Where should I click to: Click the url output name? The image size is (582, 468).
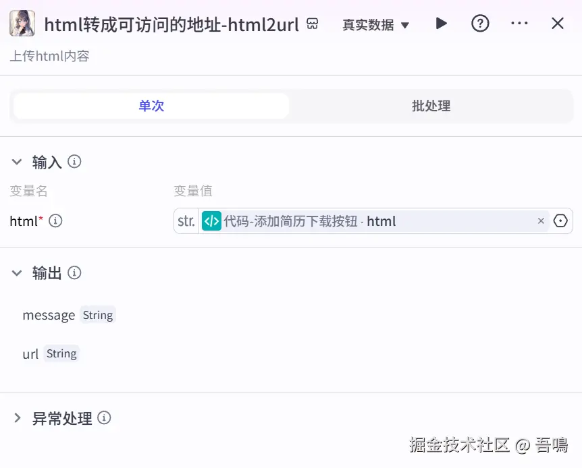click(30, 354)
